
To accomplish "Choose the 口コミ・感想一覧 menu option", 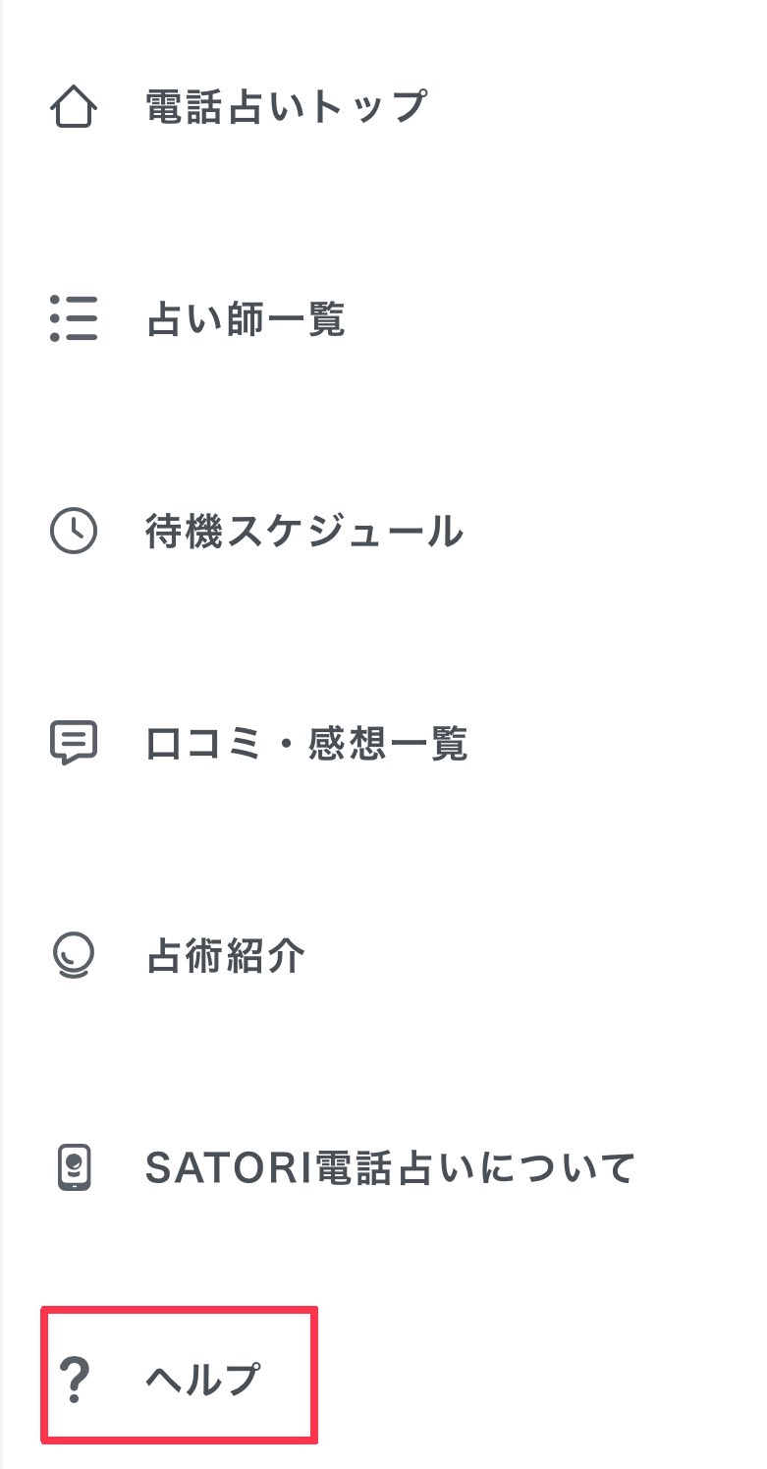I will point(307,743).
